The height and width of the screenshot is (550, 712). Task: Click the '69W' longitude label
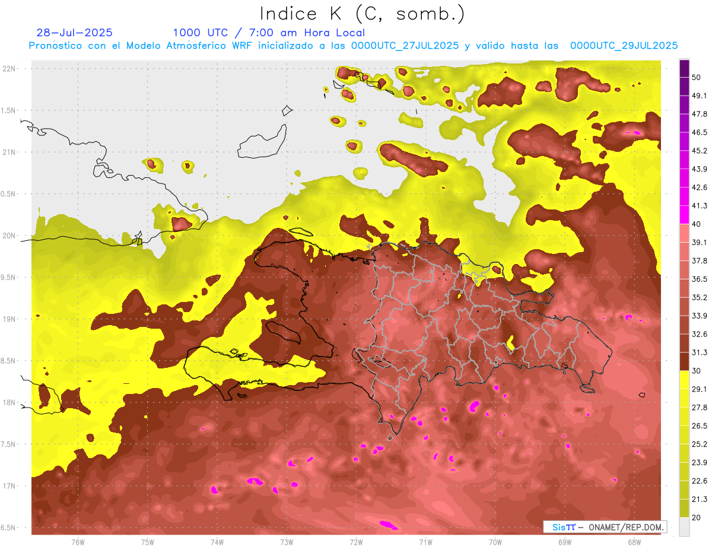[565, 542]
